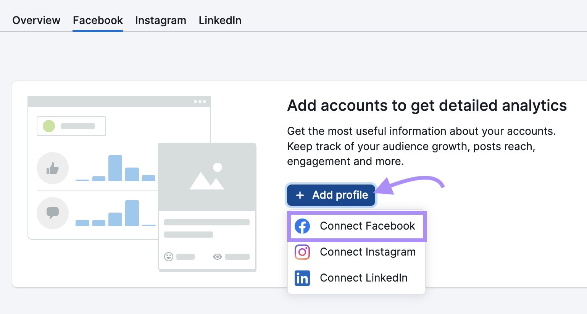Click the Instagram camera icon in the dropdown
The image size is (587, 314).
click(302, 252)
